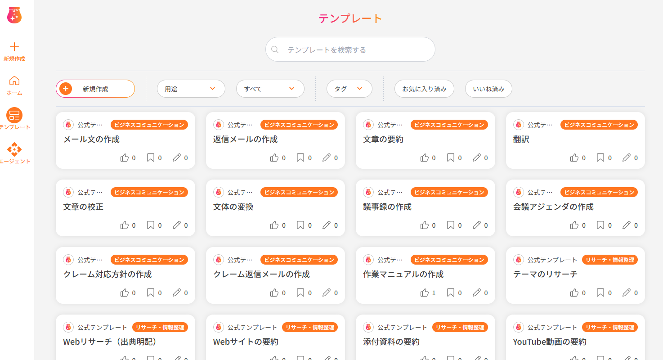This screenshot has width=663, height=360.
Task: Click the テンプレート page heading
Action: pos(350,18)
